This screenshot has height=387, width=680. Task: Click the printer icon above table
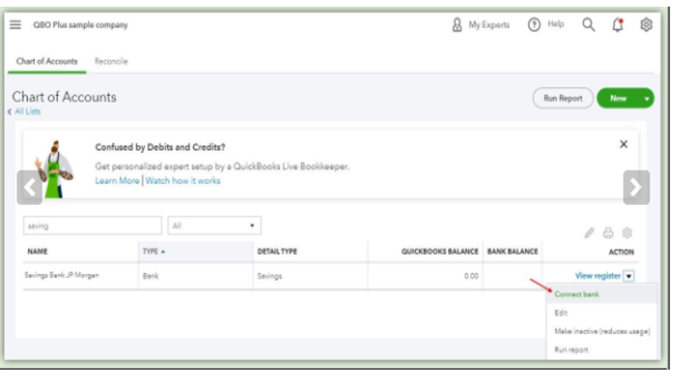coord(608,233)
